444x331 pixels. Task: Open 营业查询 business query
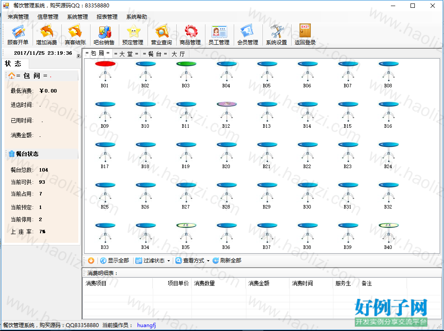(x=161, y=35)
